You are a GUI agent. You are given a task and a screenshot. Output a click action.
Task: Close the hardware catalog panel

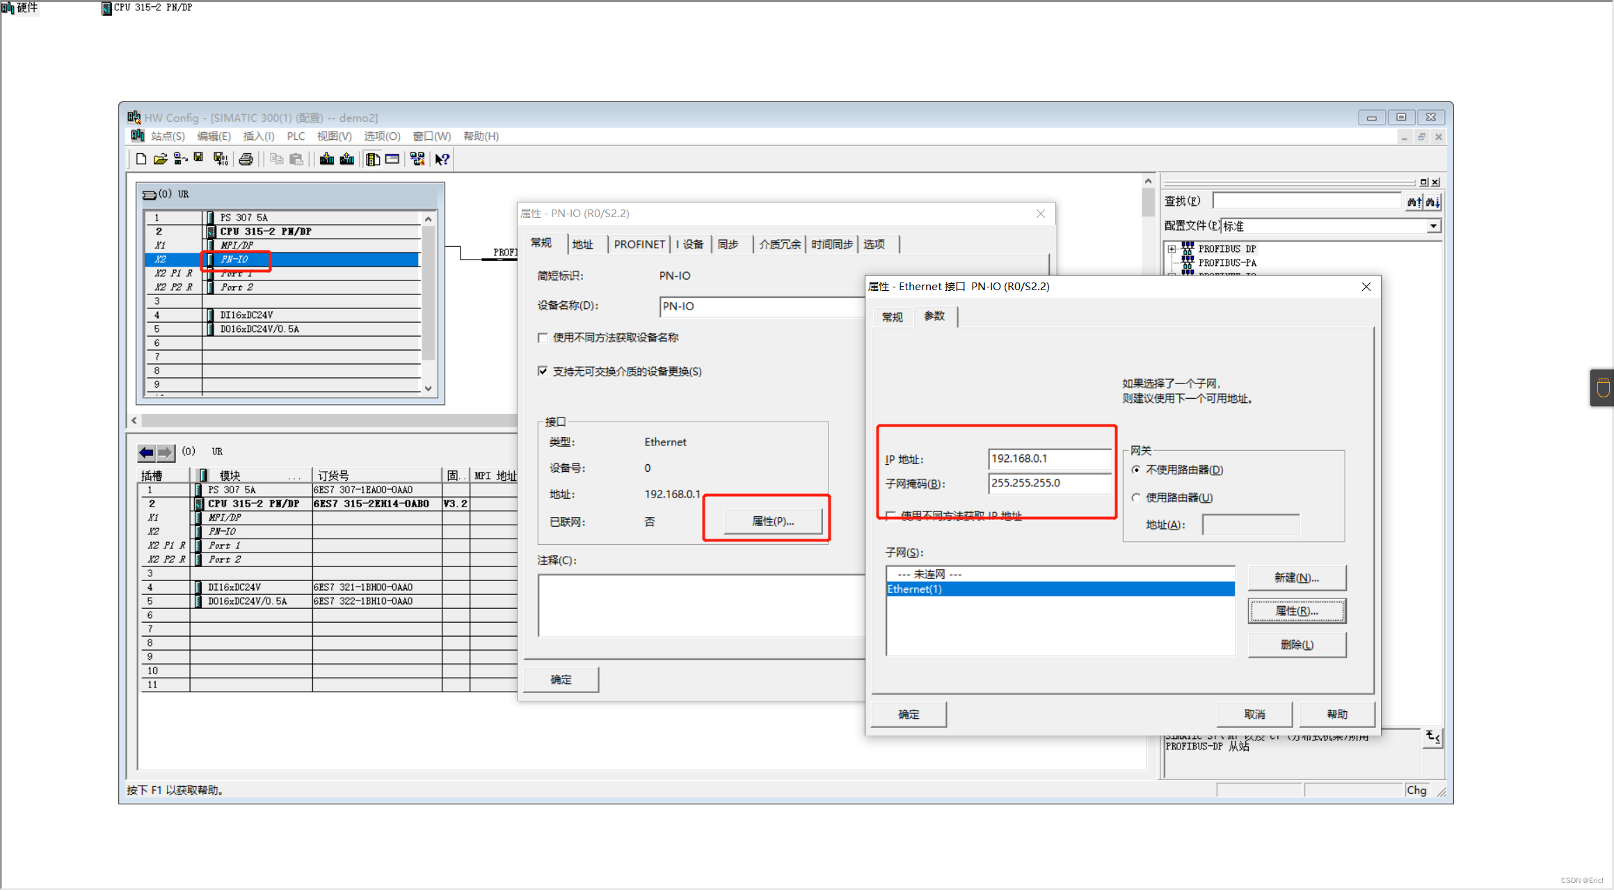1435,182
